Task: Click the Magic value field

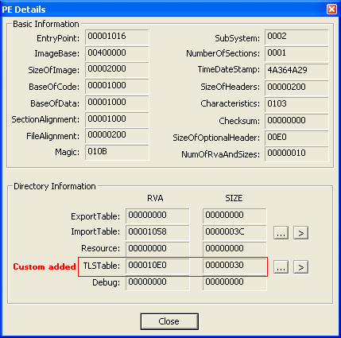Action: [117, 153]
